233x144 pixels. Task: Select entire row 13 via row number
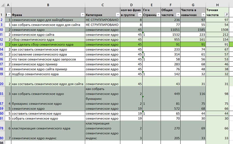click(x=3, y=44)
